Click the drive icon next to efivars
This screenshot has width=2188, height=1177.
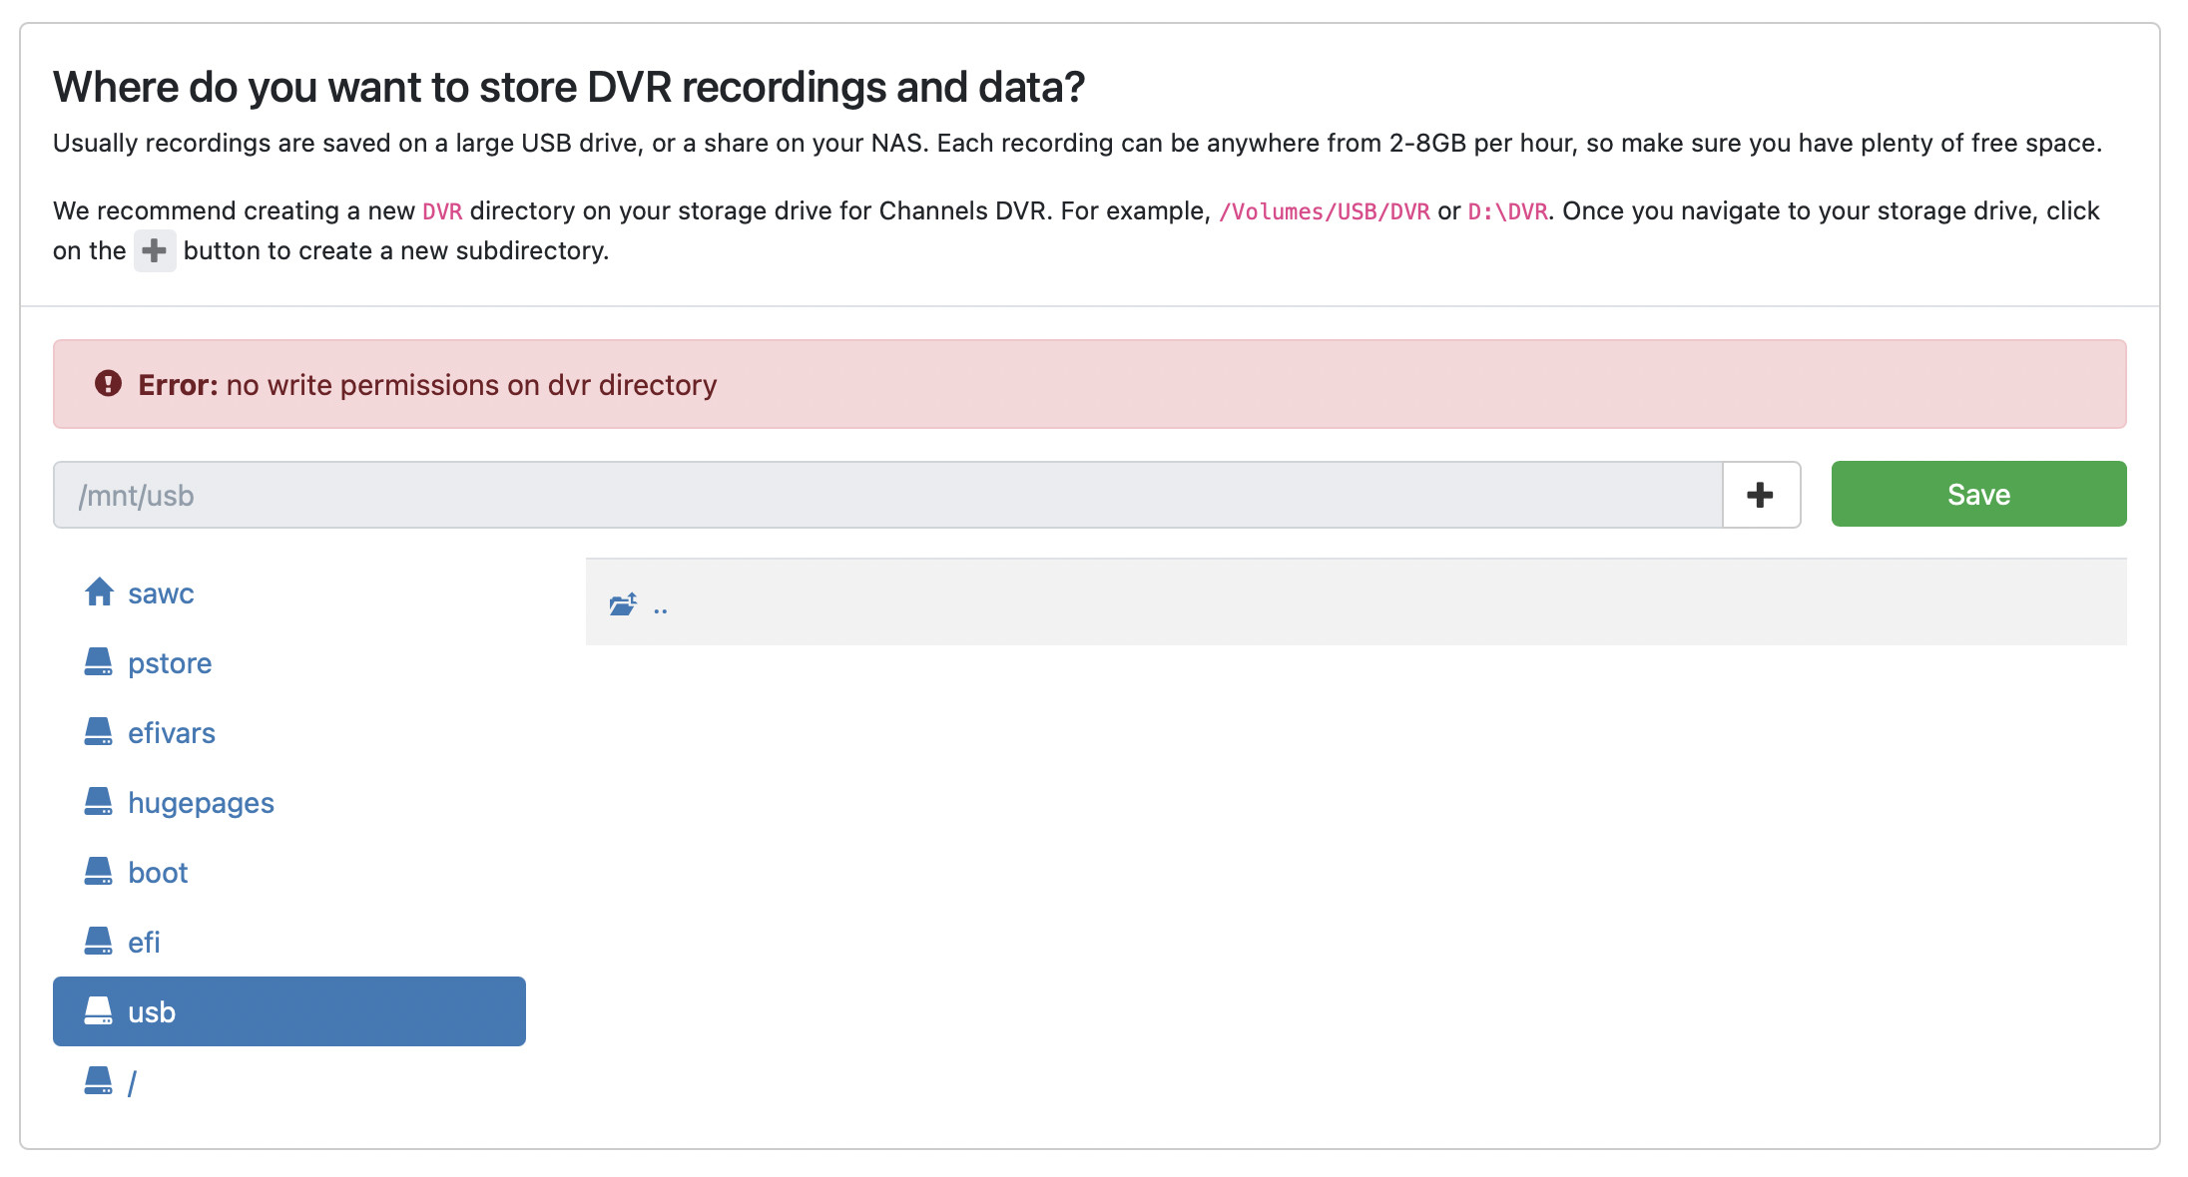coord(99,732)
